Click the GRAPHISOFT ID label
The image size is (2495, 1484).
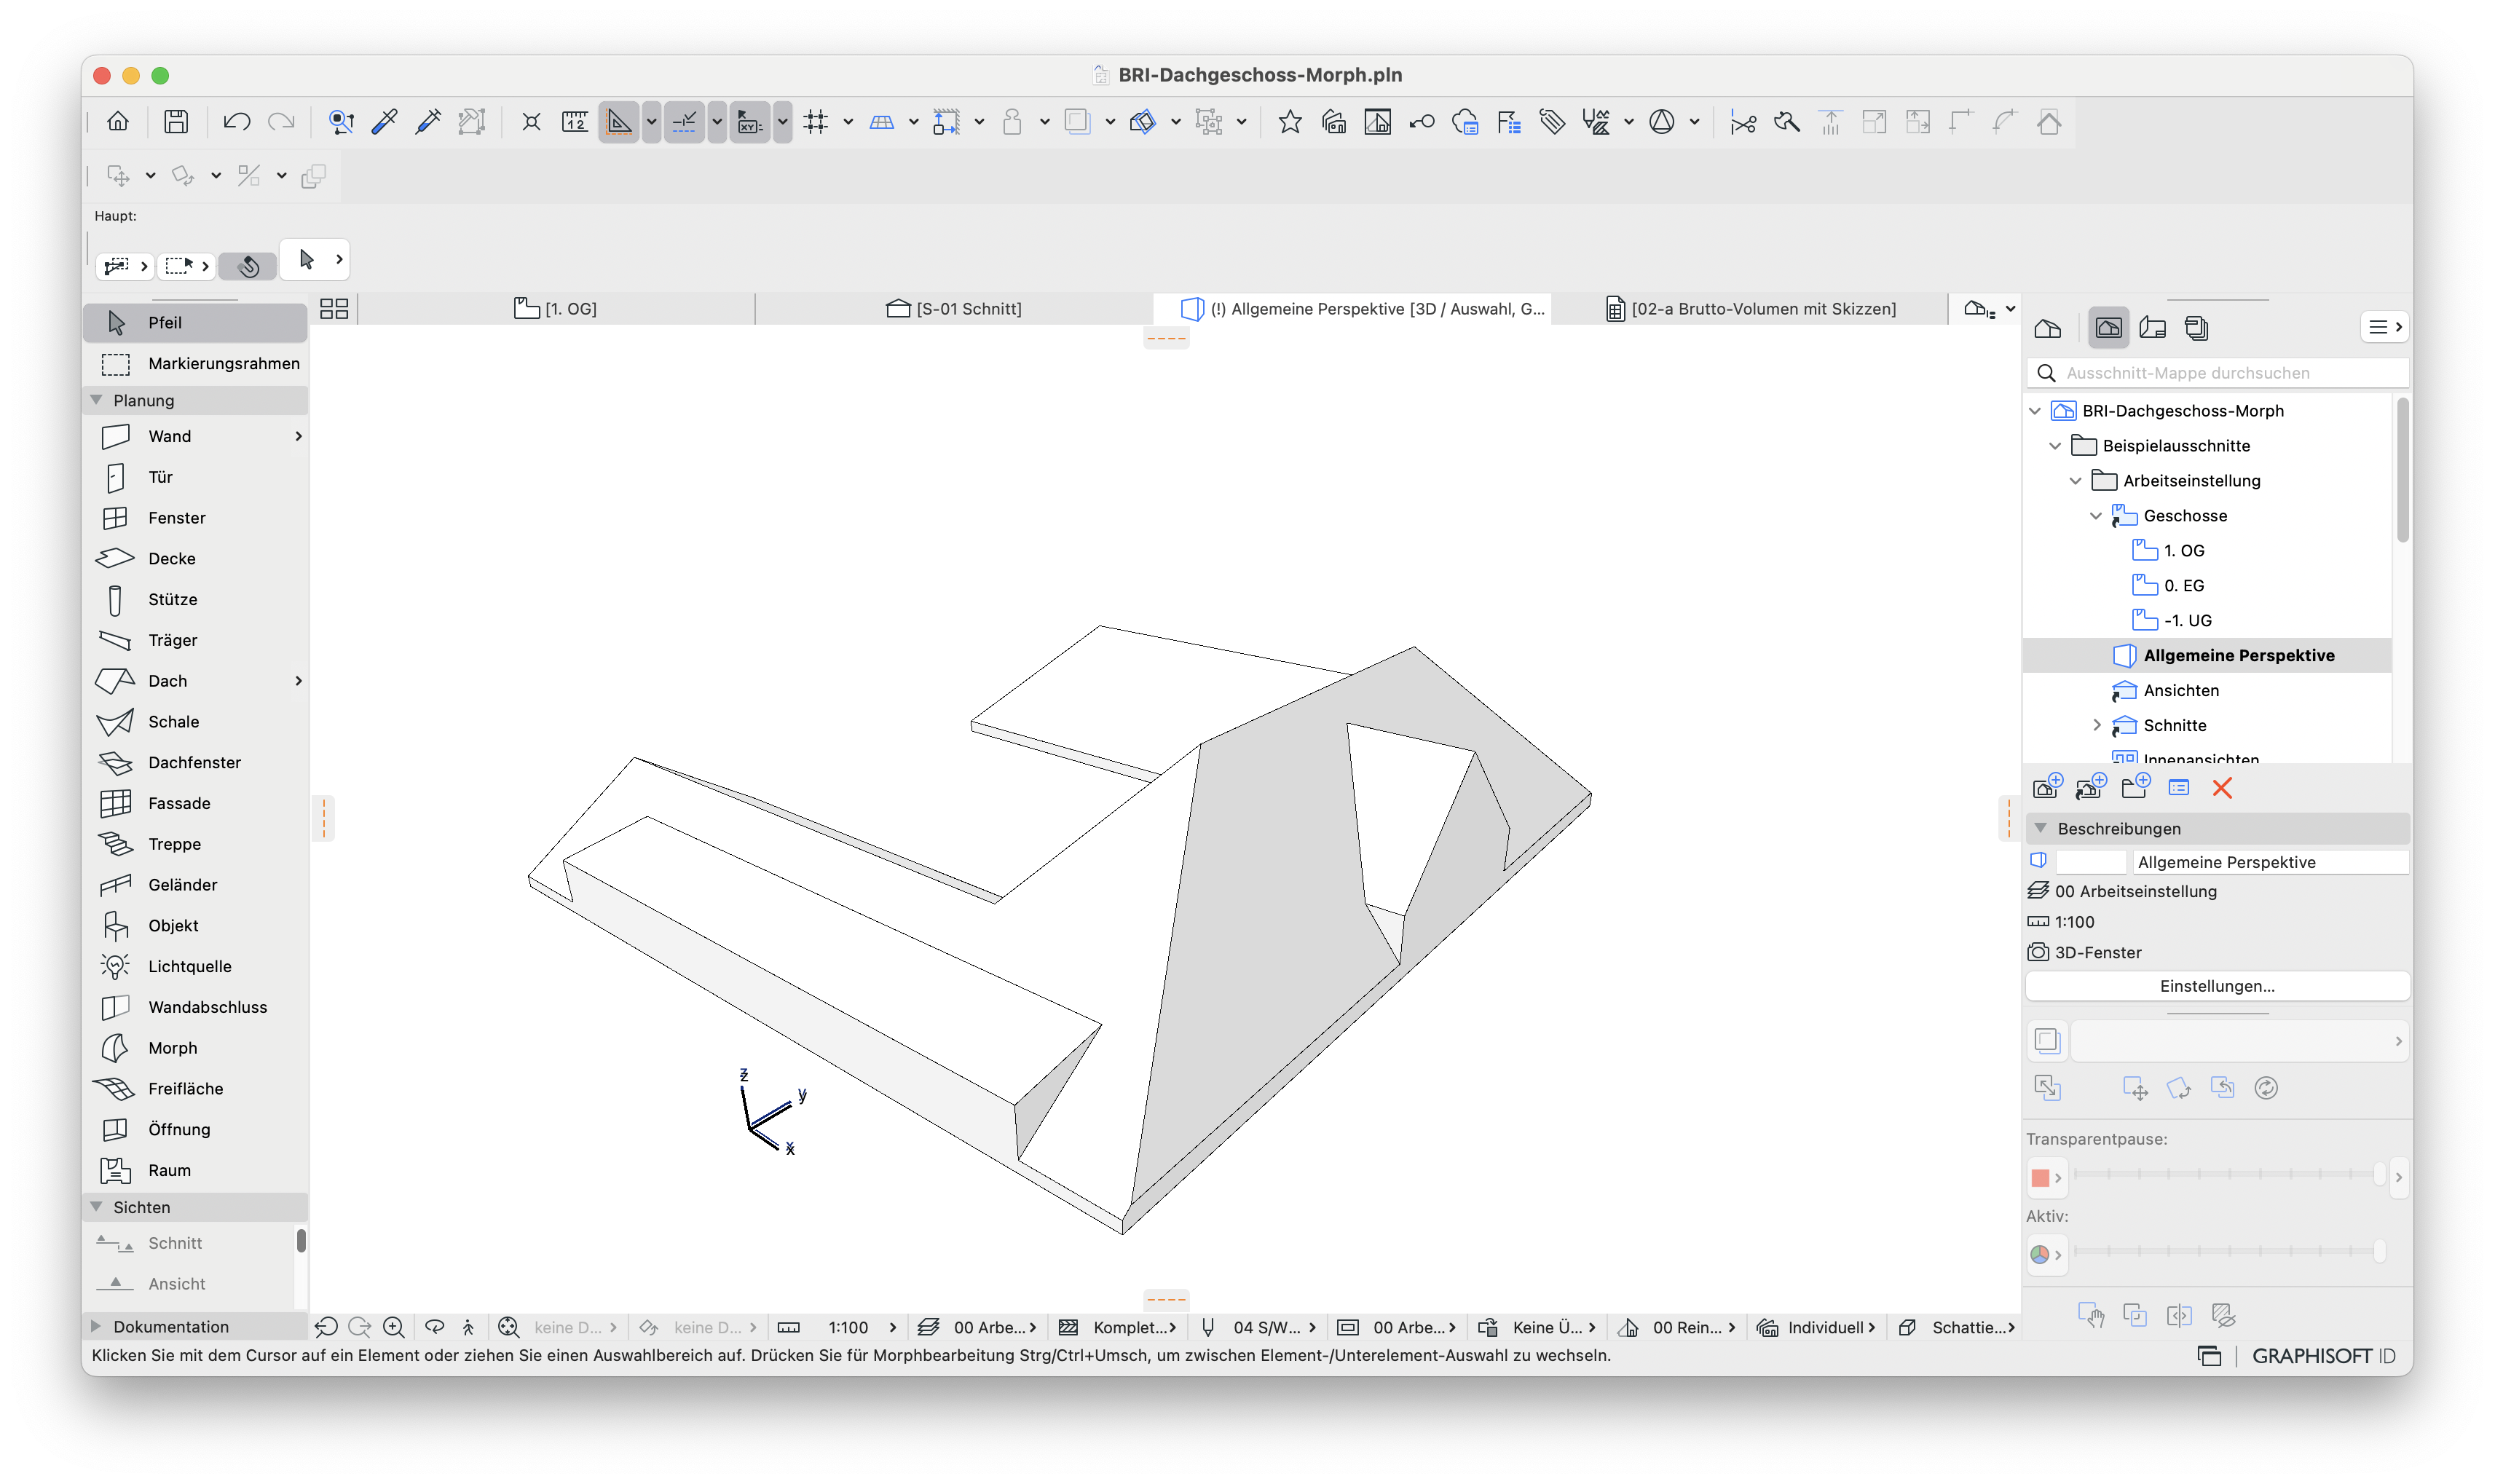[2324, 1356]
